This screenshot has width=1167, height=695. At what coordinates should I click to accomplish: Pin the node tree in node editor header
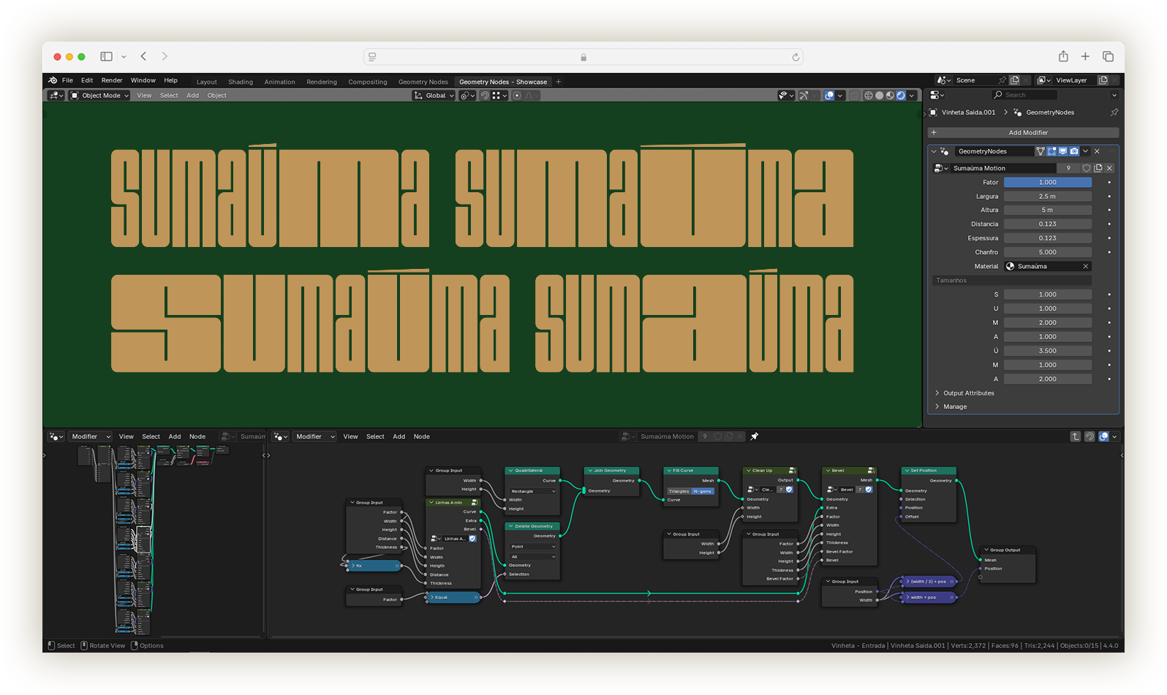pyautogui.click(x=755, y=436)
